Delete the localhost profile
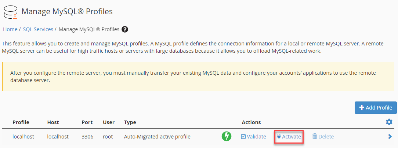This screenshot has height=148, width=398. point(323,137)
